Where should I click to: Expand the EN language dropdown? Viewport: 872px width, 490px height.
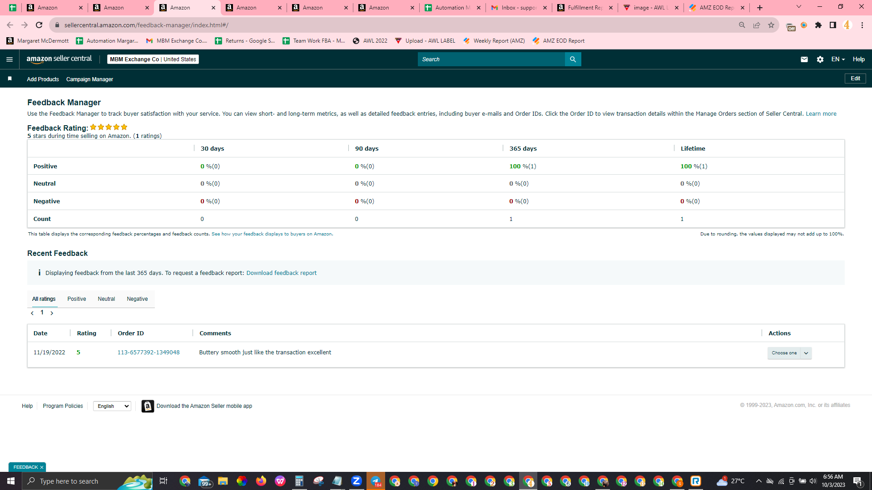click(x=838, y=59)
